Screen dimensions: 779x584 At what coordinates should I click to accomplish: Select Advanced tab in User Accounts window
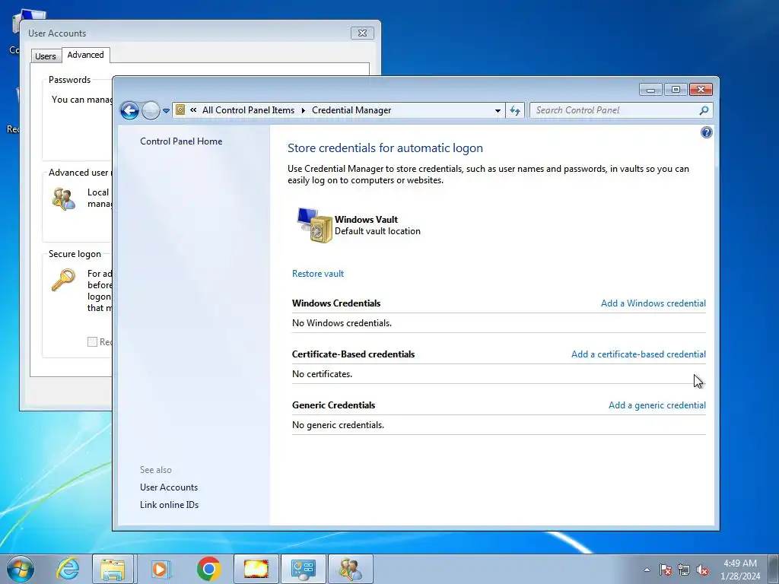coord(85,55)
